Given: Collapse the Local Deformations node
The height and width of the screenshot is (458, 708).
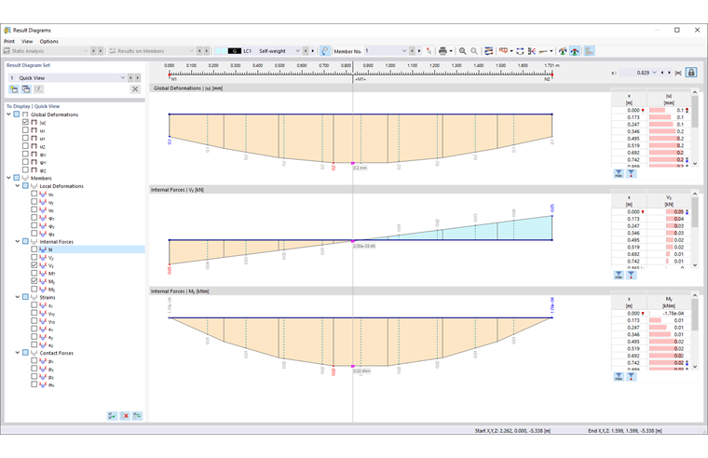Looking at the screenshot, I should 18,185.
